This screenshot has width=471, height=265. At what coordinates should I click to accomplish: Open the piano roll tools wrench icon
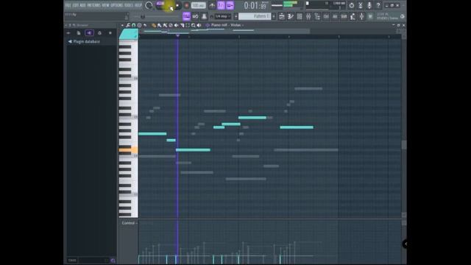click(128, 25)
